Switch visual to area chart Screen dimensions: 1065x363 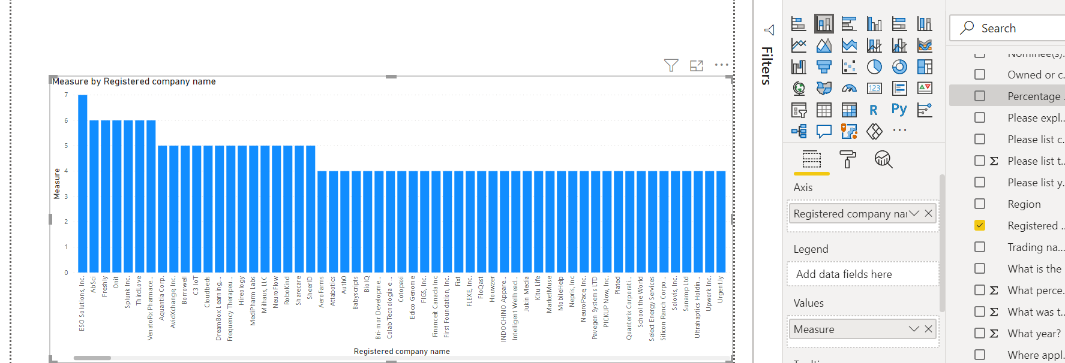(x=824, y=46)
